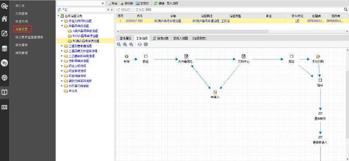Click the search field containing 002
This screenshot has width=349, height=161.
[x=233, y=9]
